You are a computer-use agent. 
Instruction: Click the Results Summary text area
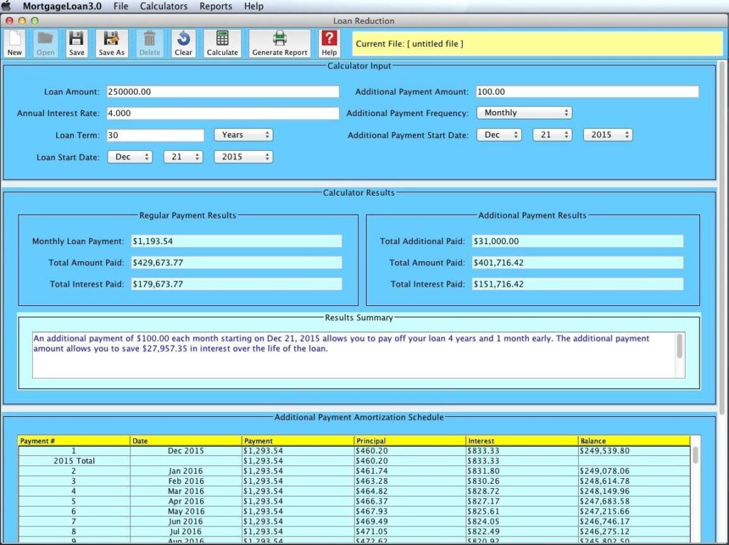[x=353, y=355]
